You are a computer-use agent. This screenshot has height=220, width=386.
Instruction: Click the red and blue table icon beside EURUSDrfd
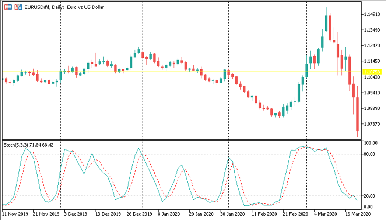point(8,7)
